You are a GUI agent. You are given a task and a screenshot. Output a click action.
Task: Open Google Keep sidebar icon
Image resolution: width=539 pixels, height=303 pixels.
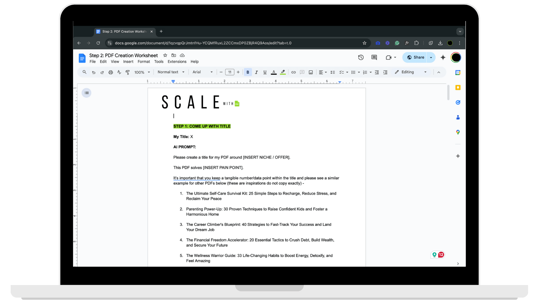[x=458, y=88]
